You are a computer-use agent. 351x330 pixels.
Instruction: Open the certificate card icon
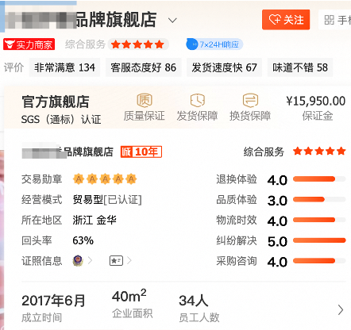(x=116, y=261)
